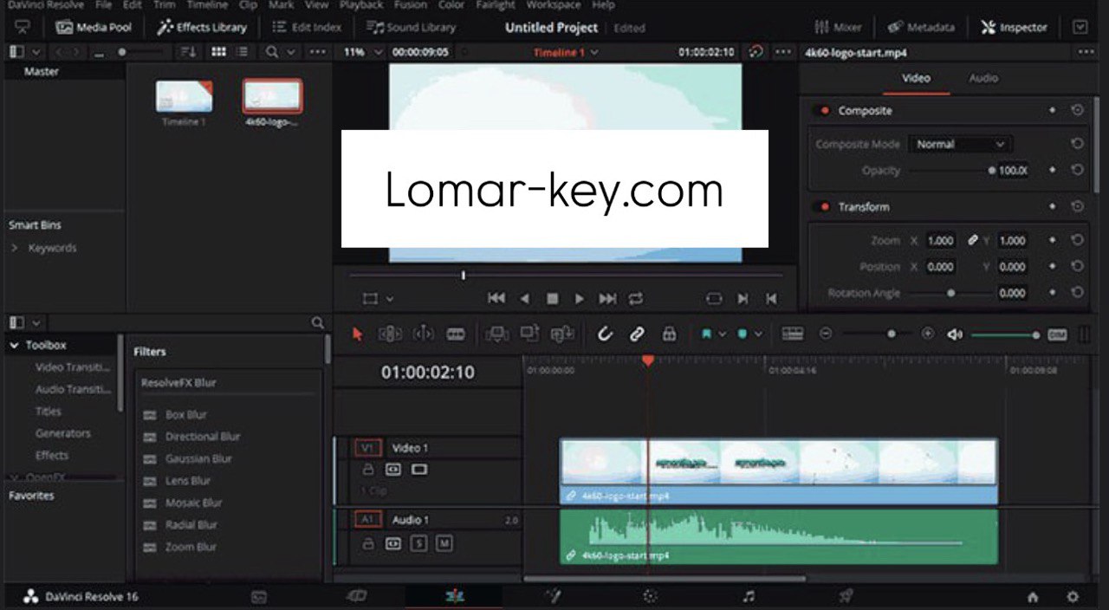
Task: Toggle the Media Pool panel
Action: [x=94, y=27]
